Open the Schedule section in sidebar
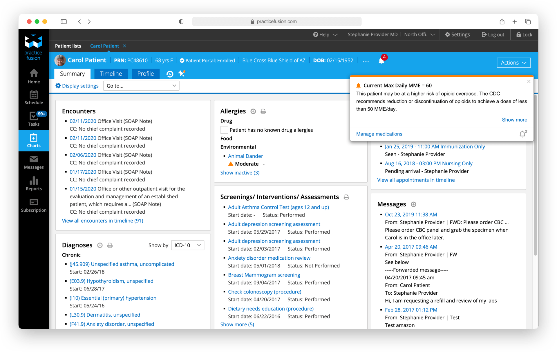 [x=34, y=97]
